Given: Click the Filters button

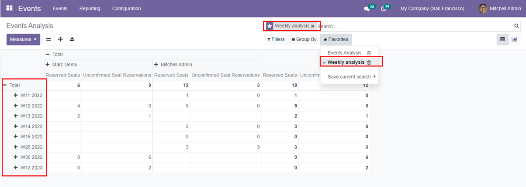Looking at the screenshot, I should [276, 39].
